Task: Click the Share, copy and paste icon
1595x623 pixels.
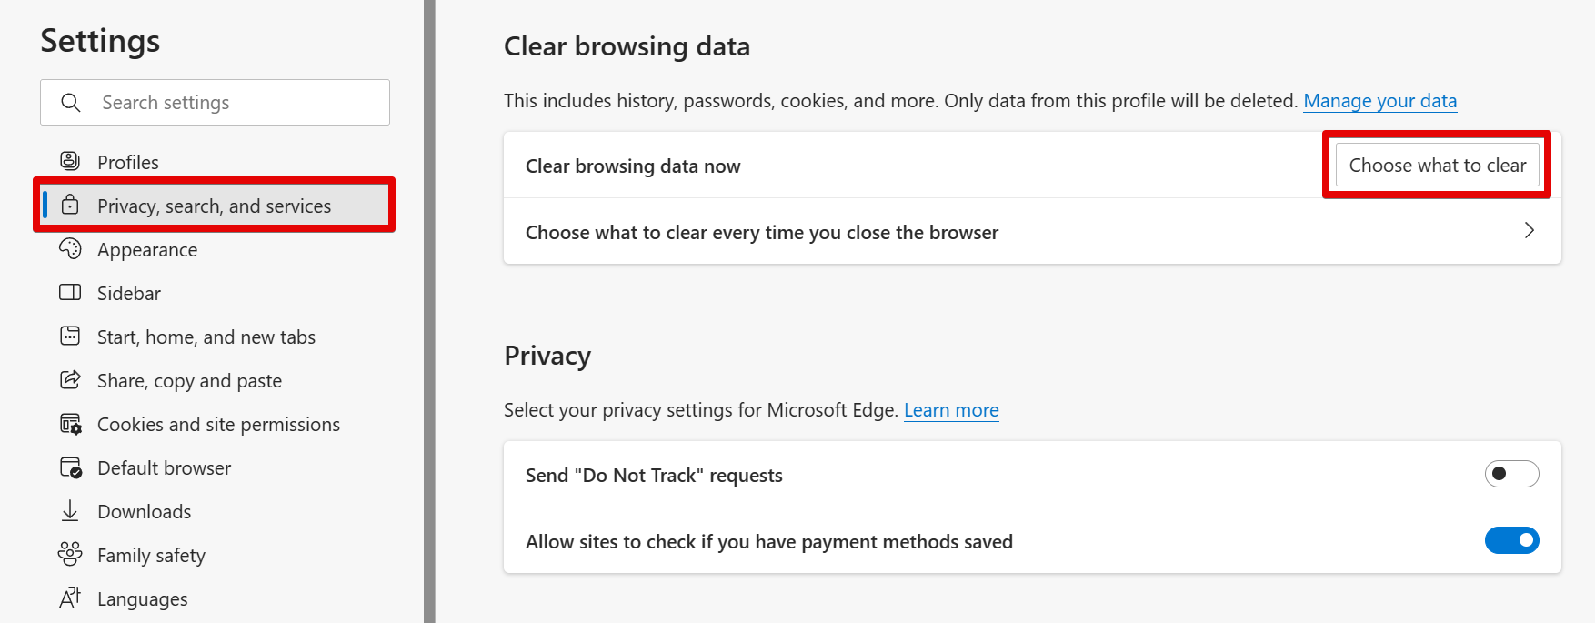Action: tap(70, 380)
